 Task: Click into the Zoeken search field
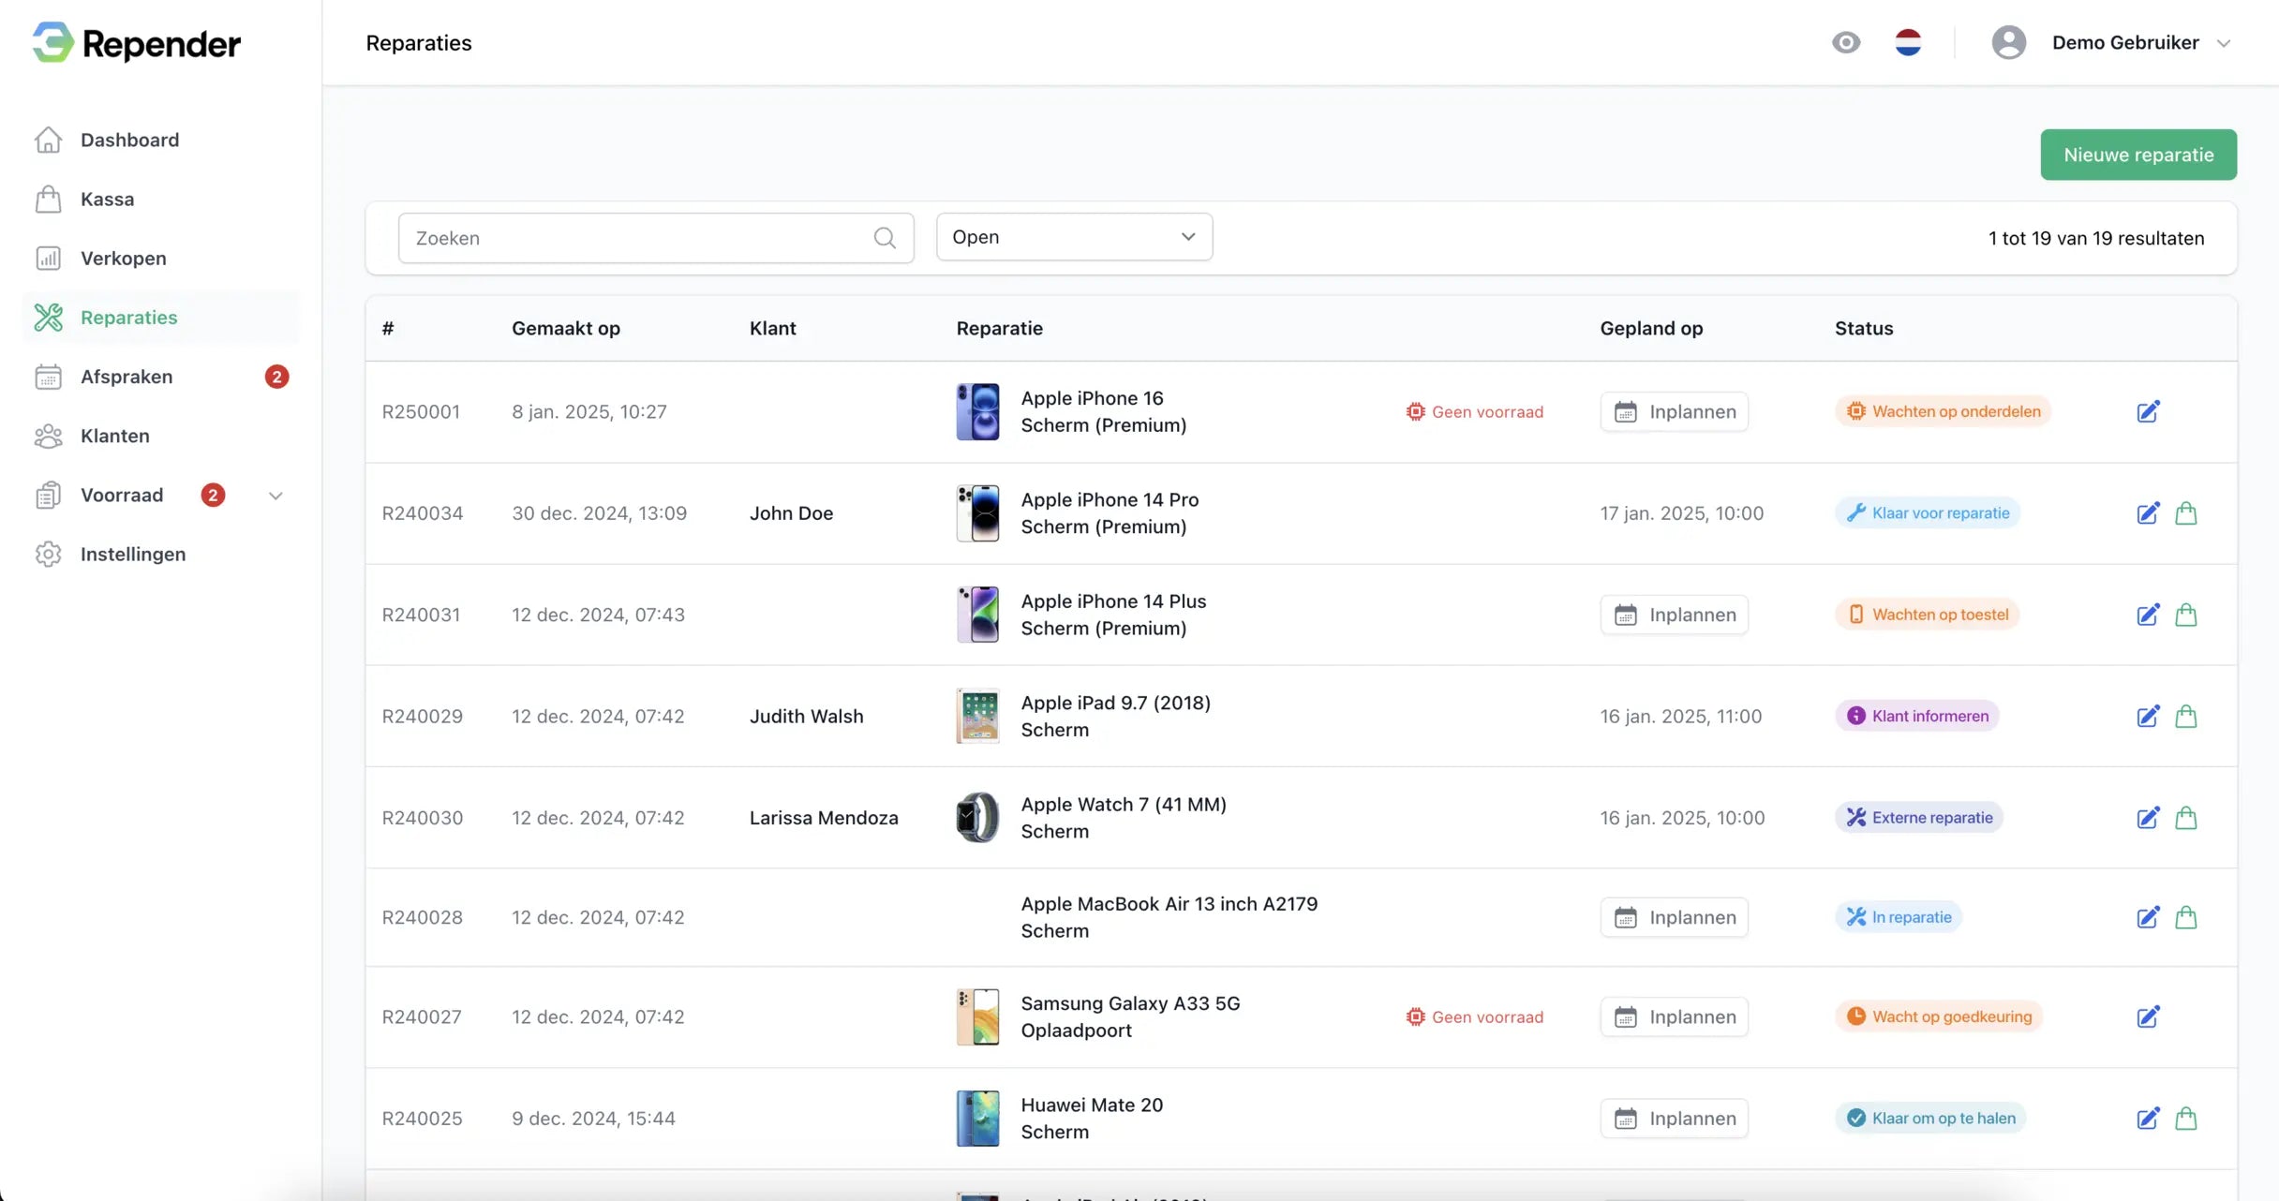tap(637, 238)
